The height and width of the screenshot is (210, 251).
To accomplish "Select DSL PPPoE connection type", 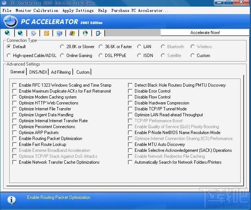I will [112, 56].
